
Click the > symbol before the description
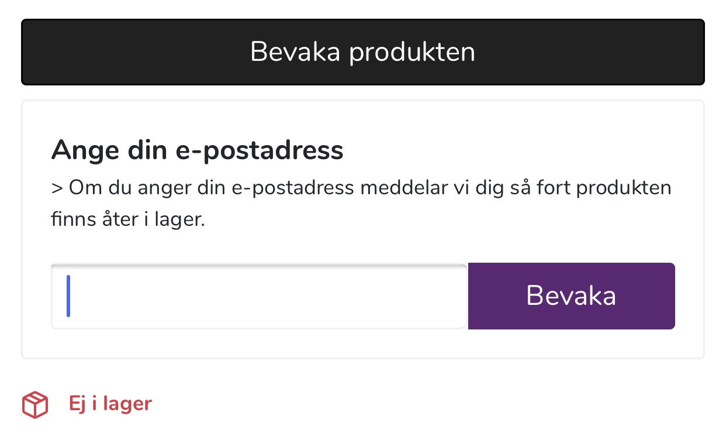tap(57, 188)
